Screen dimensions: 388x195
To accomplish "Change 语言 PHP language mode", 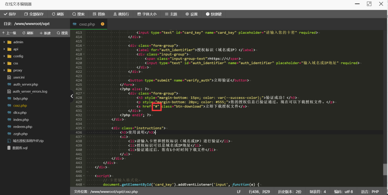I will [x=370, y=192].
